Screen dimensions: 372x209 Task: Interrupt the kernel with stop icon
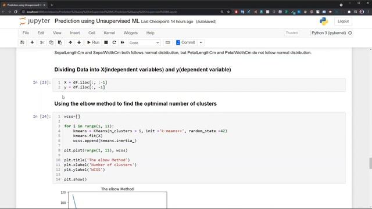tap(106, 42)
